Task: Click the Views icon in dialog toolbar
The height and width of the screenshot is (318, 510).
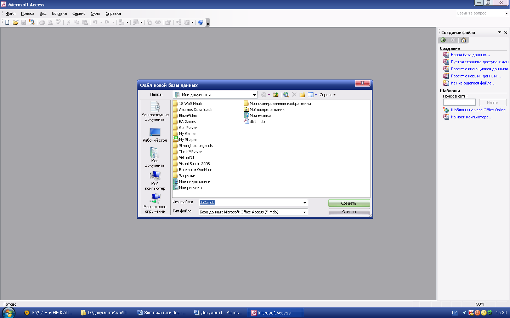Action: pos(311,95)
